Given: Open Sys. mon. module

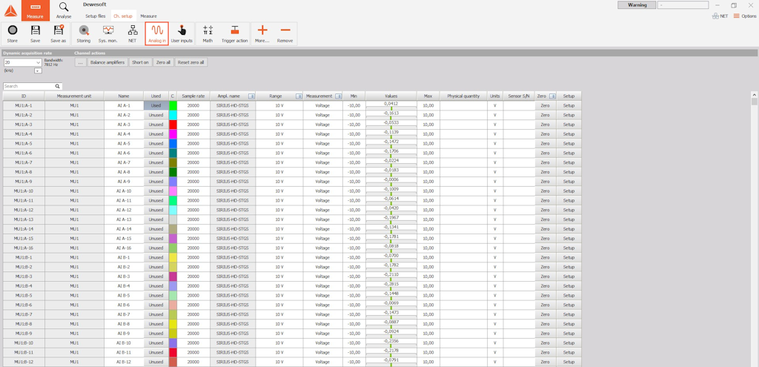Looking at the screenshot, I should [108, 34].
